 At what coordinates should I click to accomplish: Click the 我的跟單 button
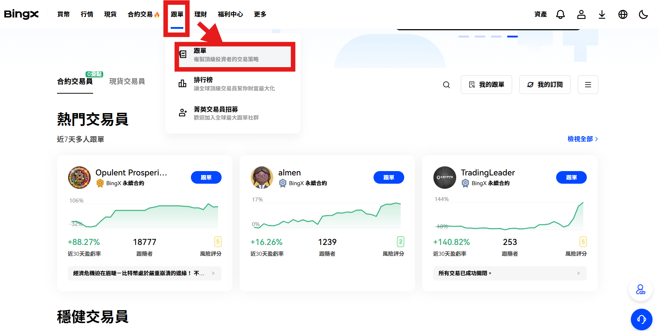486,85
